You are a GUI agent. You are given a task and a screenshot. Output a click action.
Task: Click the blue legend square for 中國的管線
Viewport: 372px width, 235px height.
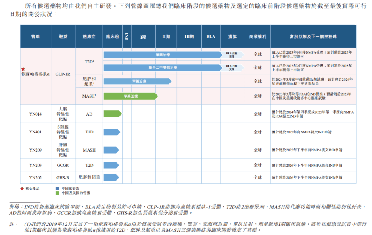(57, 189)
